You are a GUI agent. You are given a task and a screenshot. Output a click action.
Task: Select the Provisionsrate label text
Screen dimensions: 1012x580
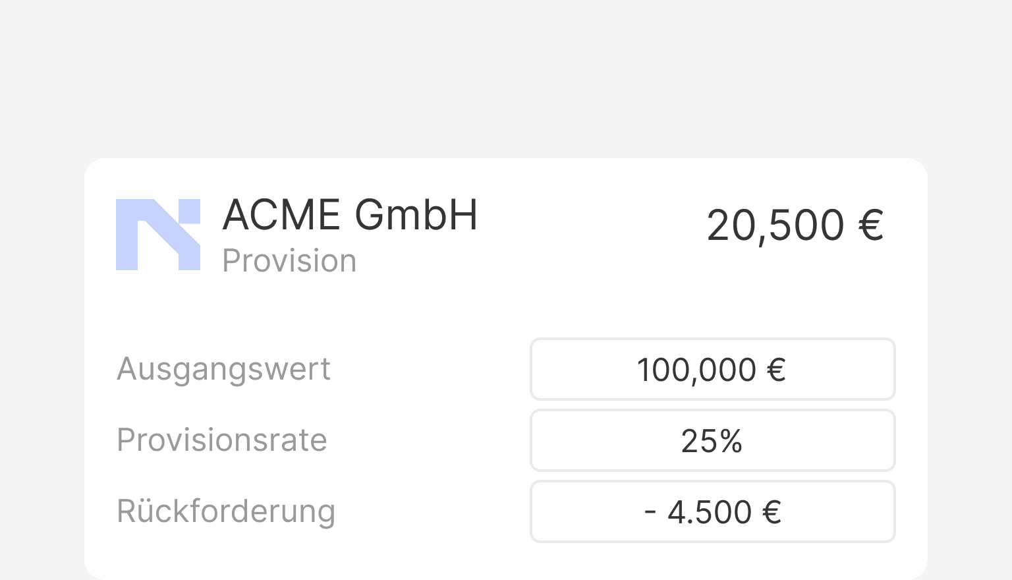222,440
